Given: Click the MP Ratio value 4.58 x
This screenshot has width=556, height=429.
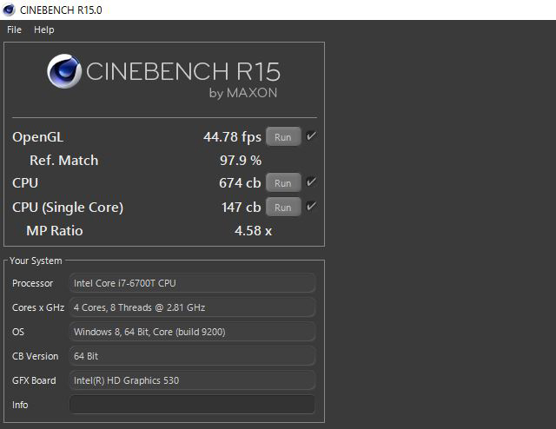Looking at the screenshot, I should point(253,231).
